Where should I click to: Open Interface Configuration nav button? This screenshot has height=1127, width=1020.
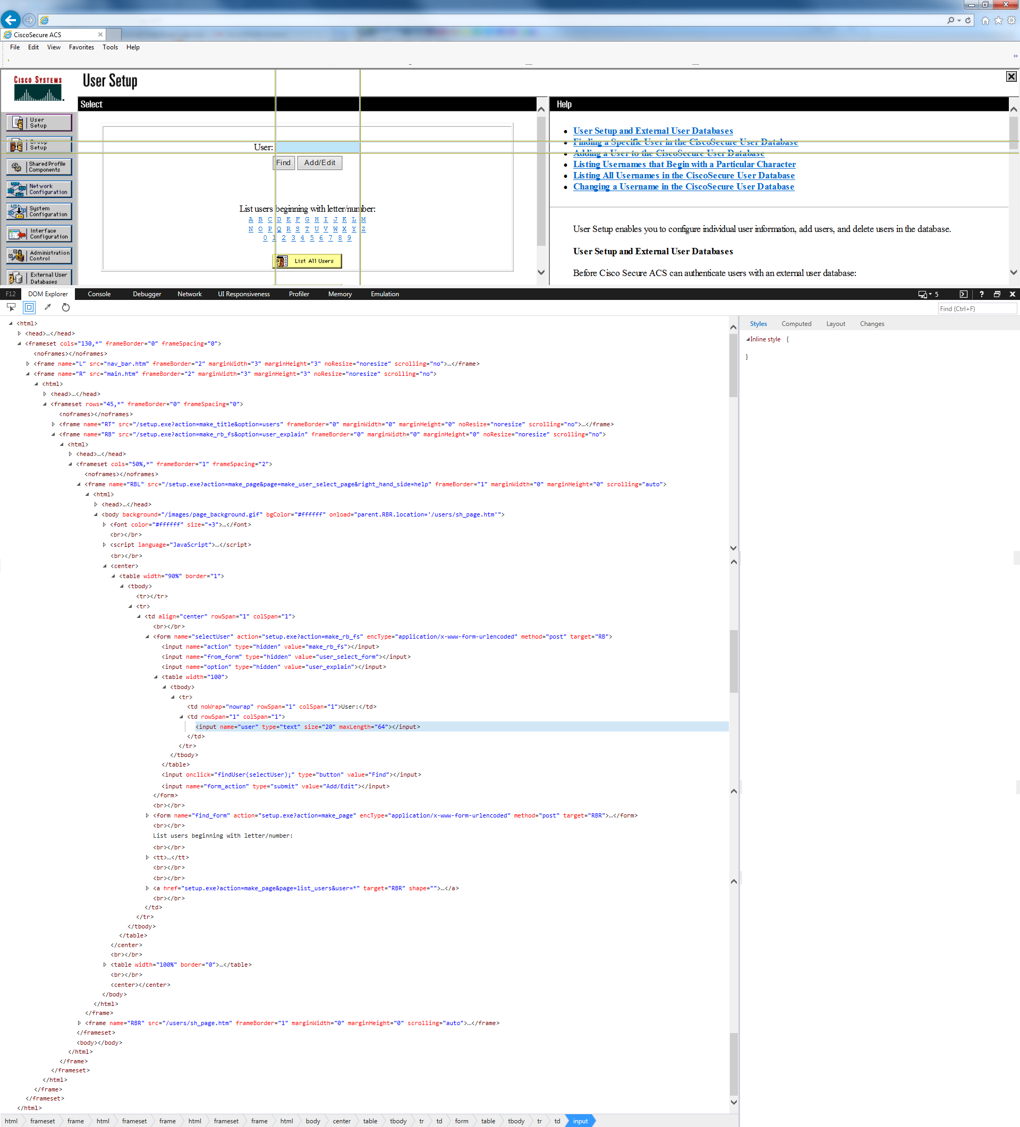pos(39,234)
